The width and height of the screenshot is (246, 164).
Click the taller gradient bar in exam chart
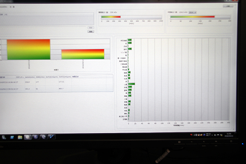click(28, 50)
